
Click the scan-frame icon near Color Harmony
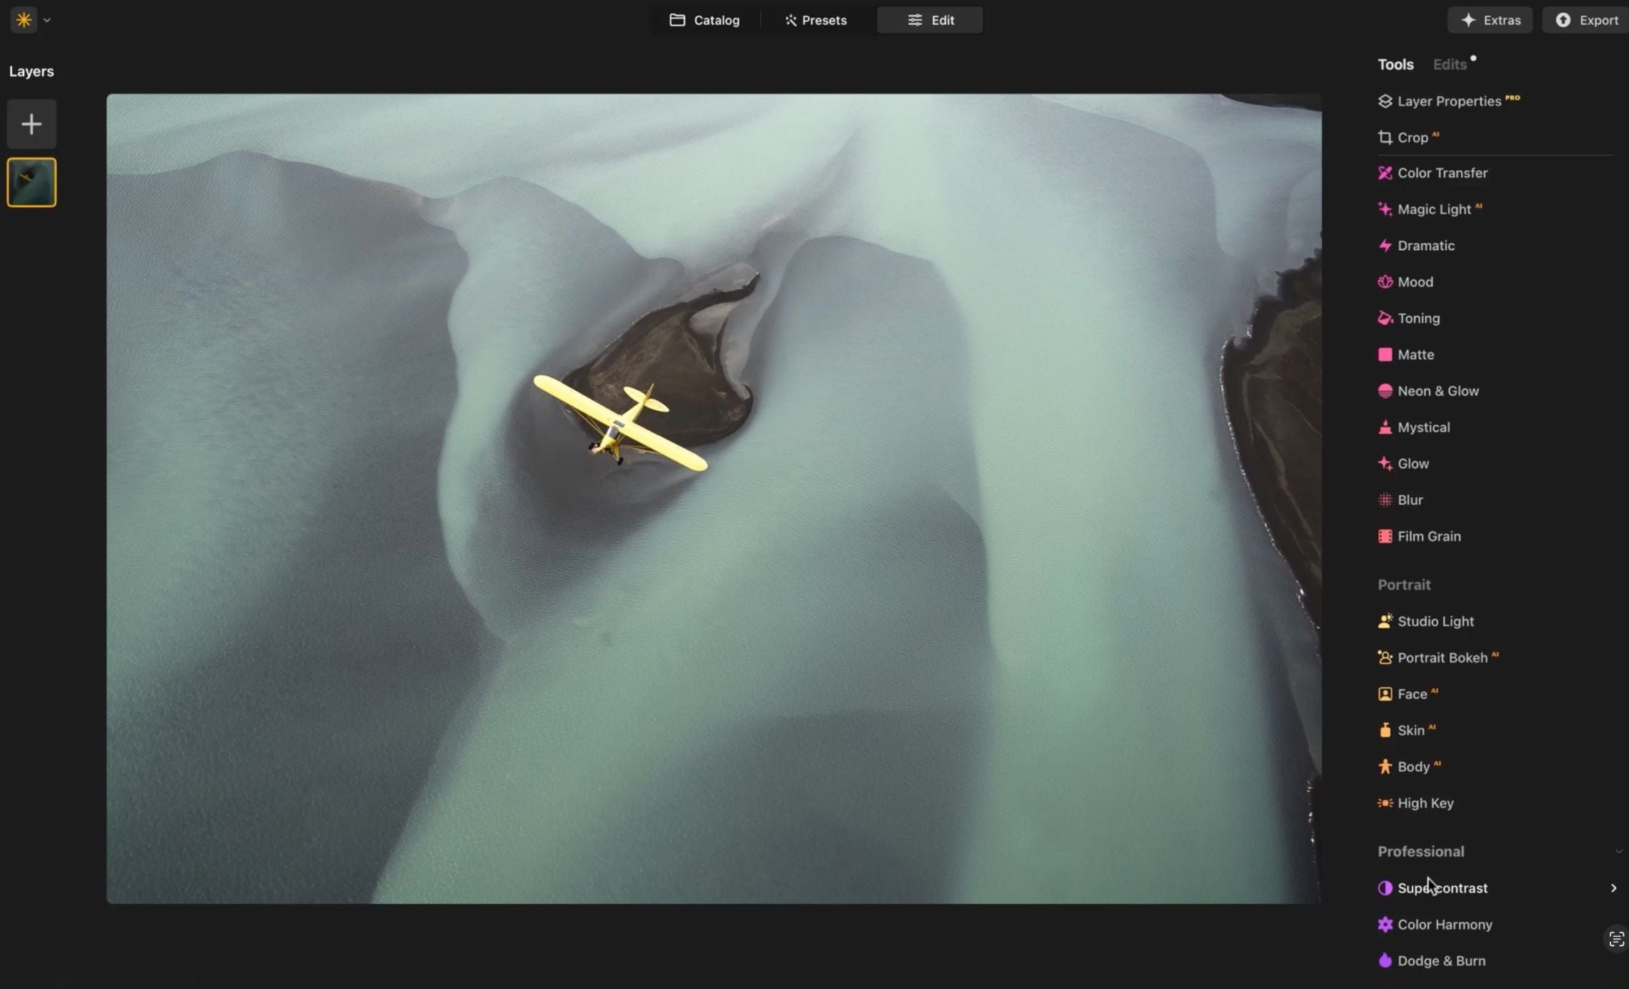tap(1616, 939)
